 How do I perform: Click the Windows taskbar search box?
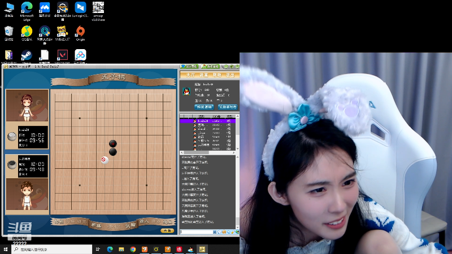point(52,249)
